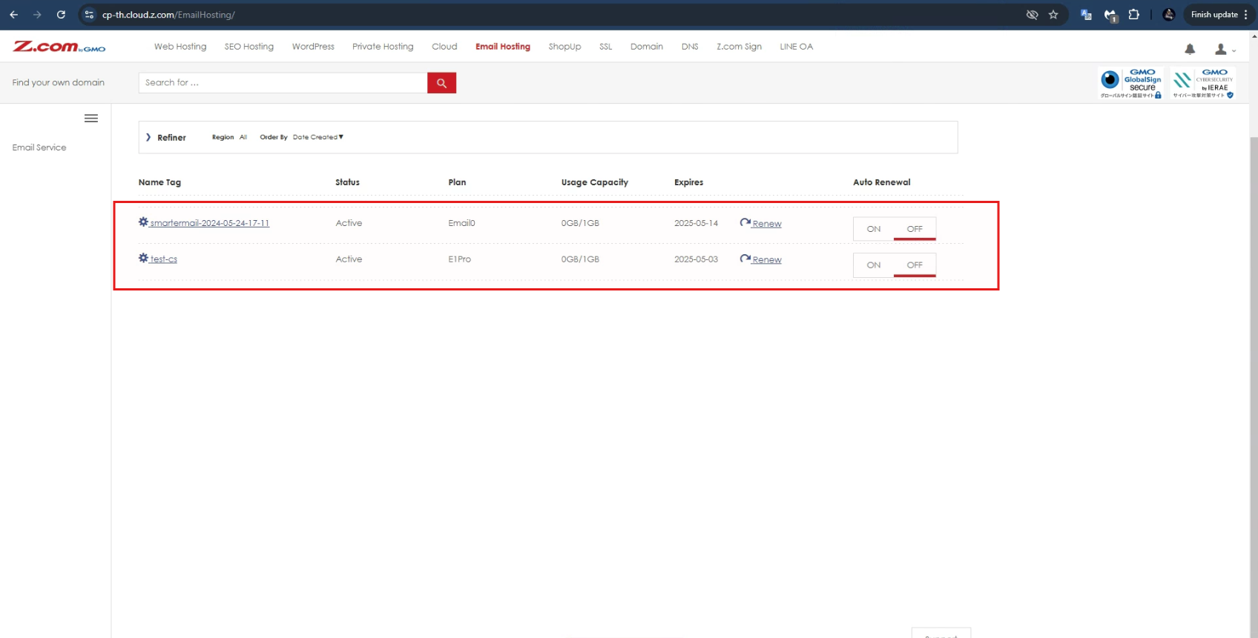Go to SSL section
The width and height of the screenshot is (1258, 638).
(x=606, y=47)
